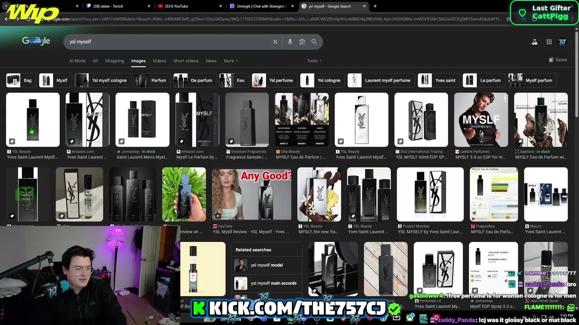Screen dimensions: 579x325
Task: Filter images by Ysl perfume chip
Action: pyautogui.click(x=275, y=80)
